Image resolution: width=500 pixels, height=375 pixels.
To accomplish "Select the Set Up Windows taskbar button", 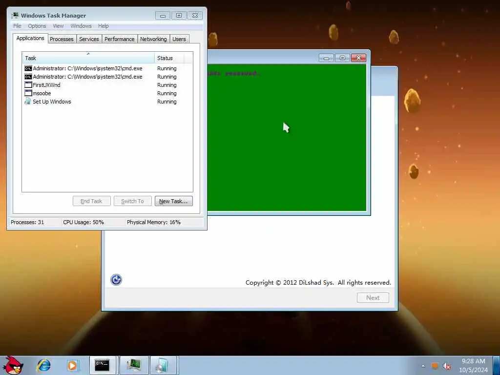I will 163,365.
